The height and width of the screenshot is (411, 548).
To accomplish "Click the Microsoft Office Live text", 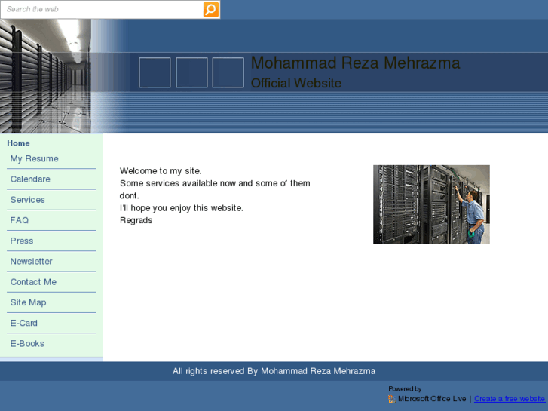I will click(x=432, y=399).
